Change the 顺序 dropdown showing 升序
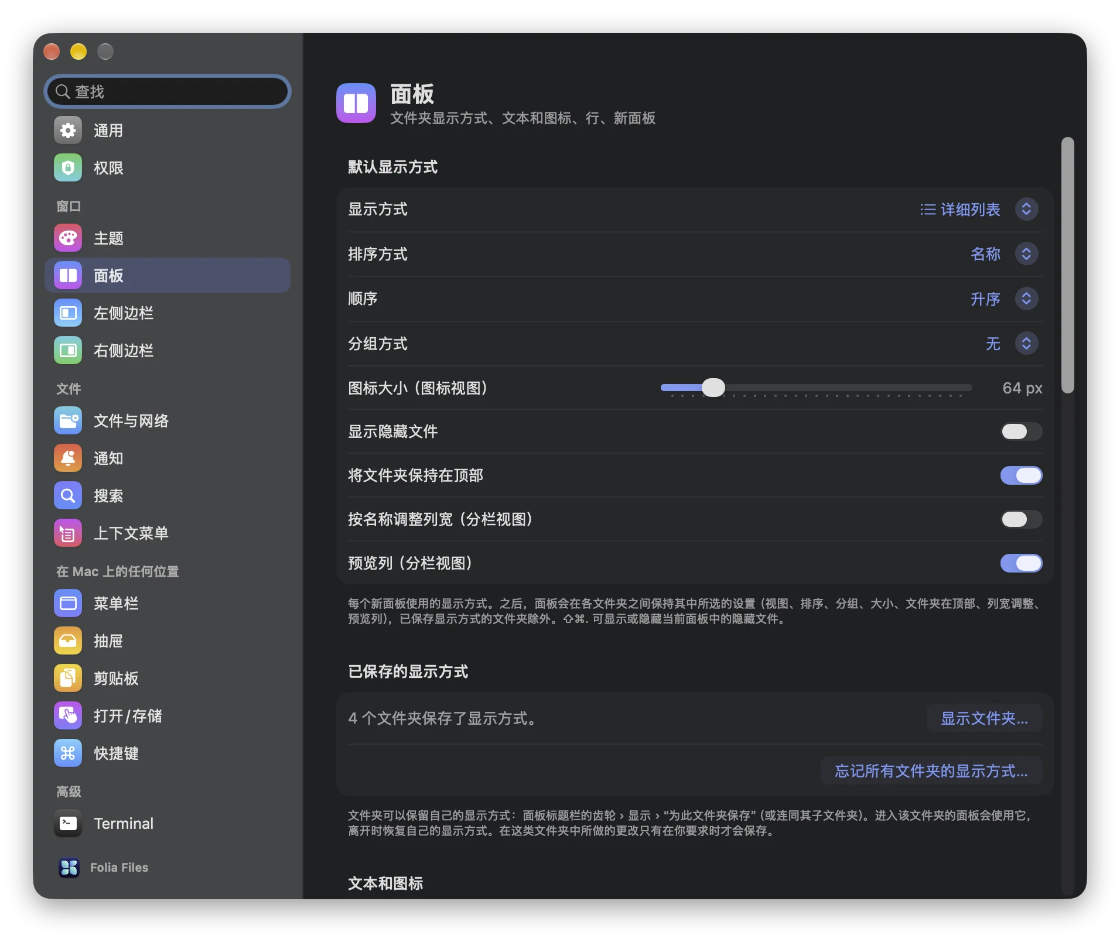The width and height of the screenshot is (1120, 932). point(1004,299)
